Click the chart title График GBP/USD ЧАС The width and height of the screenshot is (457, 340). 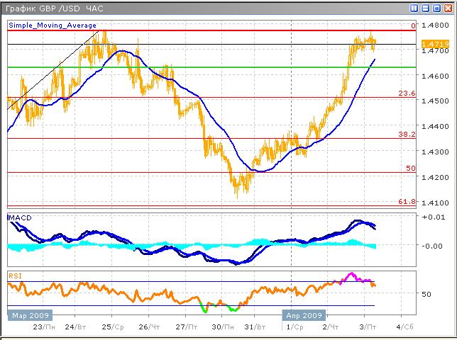point(53,8)
